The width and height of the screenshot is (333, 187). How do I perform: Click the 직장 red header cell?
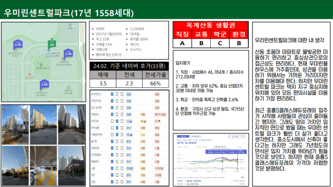click(183, 34)
